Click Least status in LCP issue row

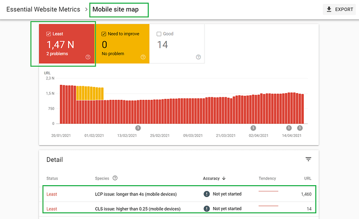point(52,194)
